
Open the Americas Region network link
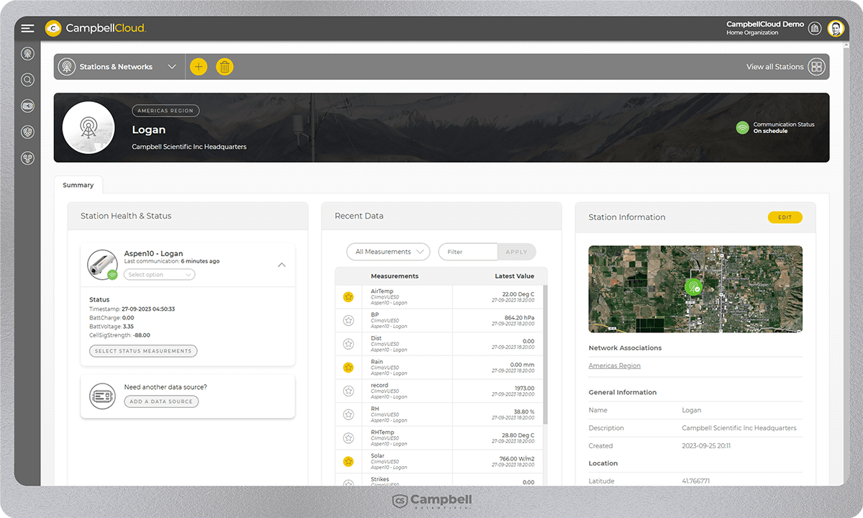tap(614, 365)
